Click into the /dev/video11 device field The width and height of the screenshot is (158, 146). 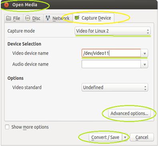(x=111, y=53)
